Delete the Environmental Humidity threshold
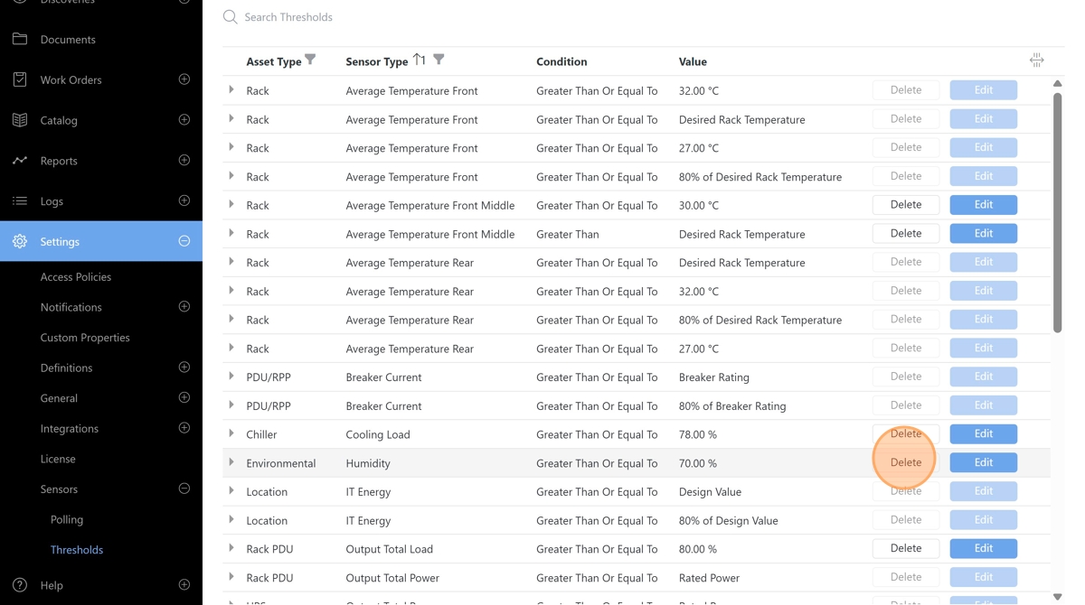This screenshot has width=1085, height=605. pyautogui.click(x=905, y=462)
